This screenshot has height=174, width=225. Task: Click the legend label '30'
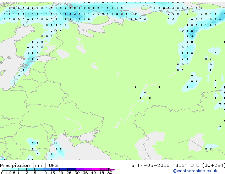tap(77, 173)
